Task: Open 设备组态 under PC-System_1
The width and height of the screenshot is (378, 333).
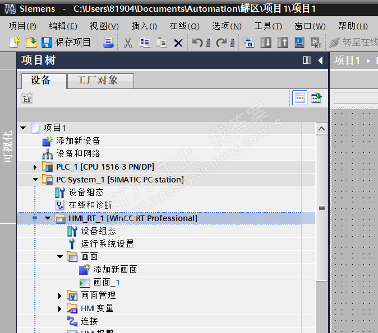Action: (x=86, y=193)
